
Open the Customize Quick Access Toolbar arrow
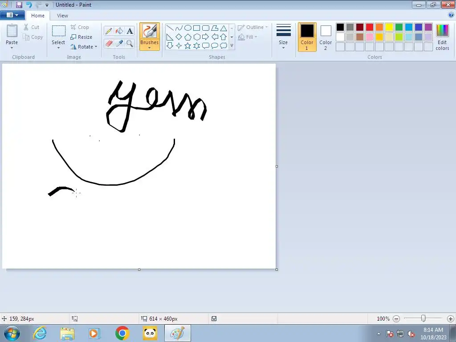point(47,5)
